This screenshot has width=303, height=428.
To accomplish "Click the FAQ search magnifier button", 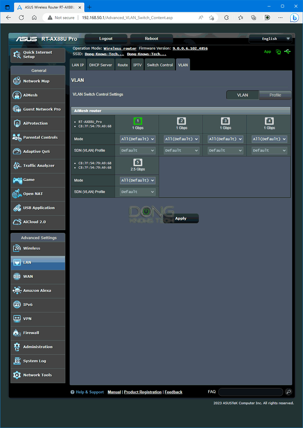I will (289, 392).
